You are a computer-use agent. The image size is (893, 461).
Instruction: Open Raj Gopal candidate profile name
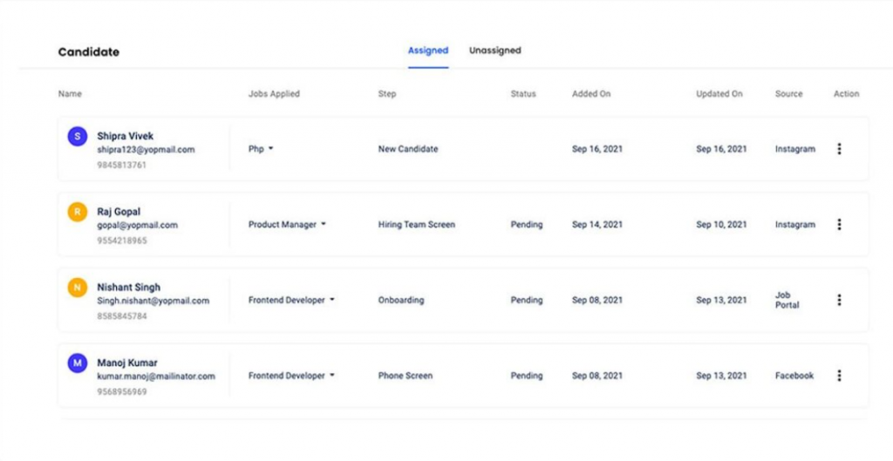tap(119, 212)
